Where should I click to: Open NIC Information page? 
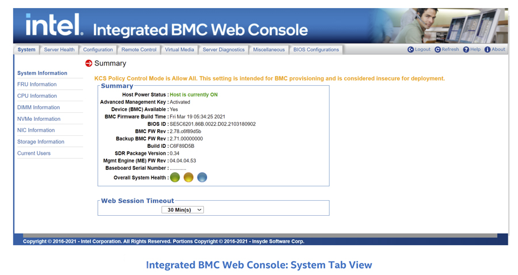pos(36,130)
